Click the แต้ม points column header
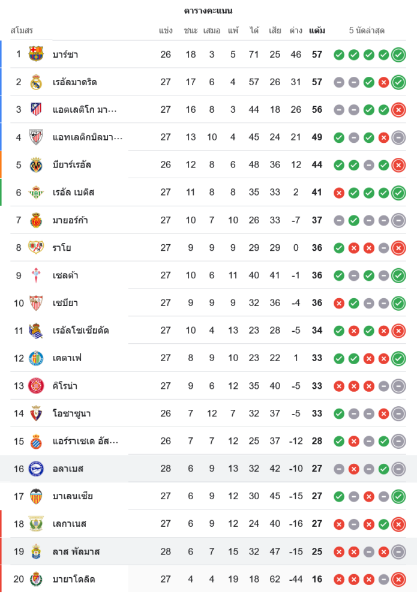417x600 pixels. point(317,31)
